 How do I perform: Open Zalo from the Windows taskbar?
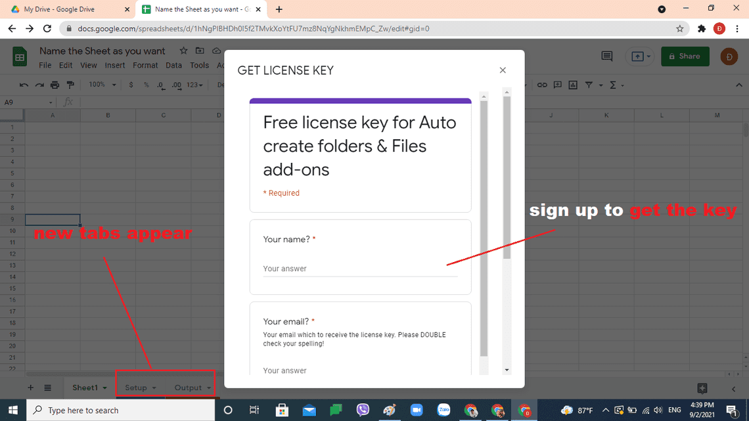pyautogui.click(x=443, y=410)
